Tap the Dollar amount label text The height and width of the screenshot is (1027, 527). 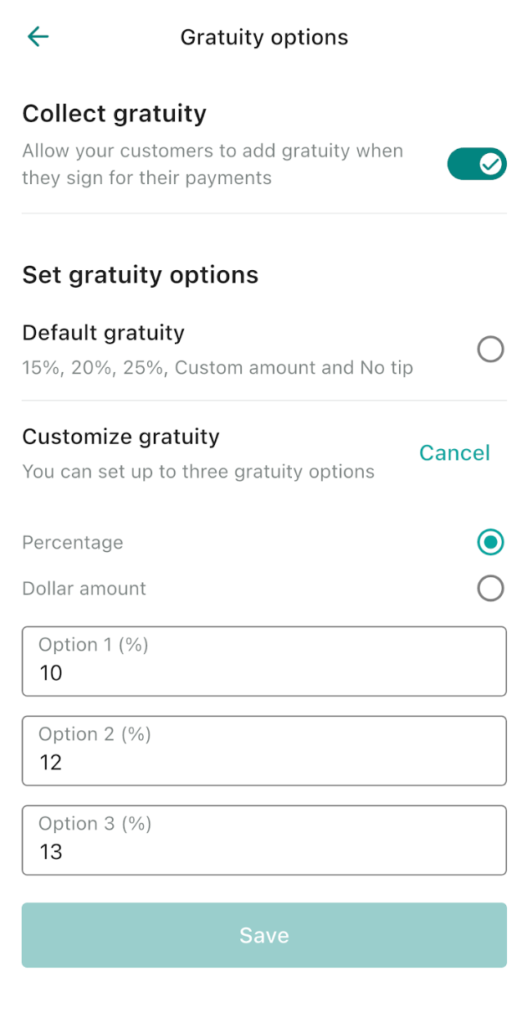click(84, 589)
